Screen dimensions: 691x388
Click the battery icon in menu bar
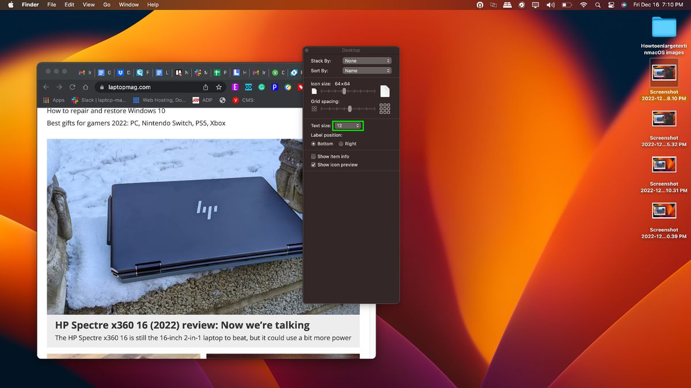click(567, 5)
